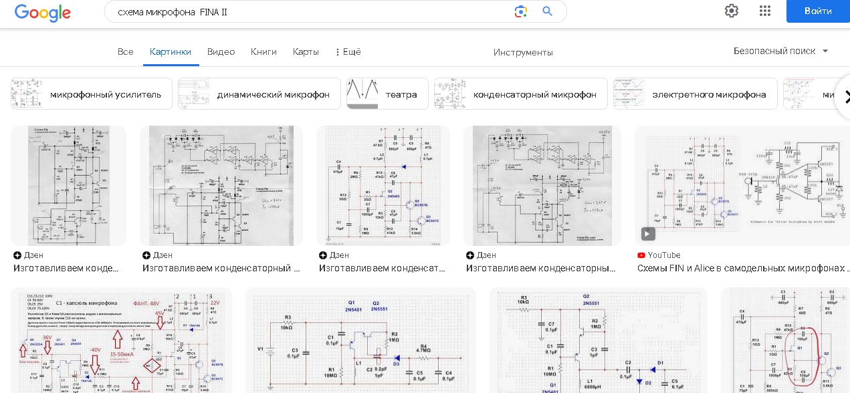Open the Схемы FIN и Alice link

tap(742, 268)
